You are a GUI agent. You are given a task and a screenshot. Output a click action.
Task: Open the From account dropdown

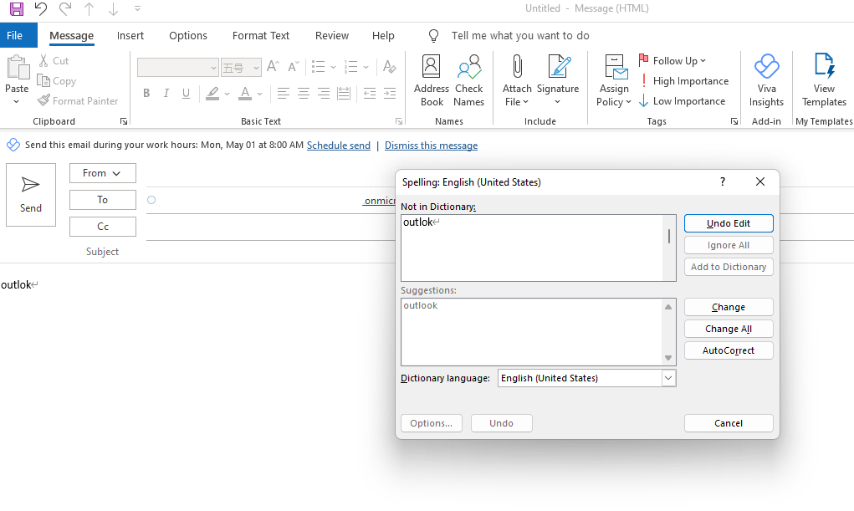[x=102, y=173]
